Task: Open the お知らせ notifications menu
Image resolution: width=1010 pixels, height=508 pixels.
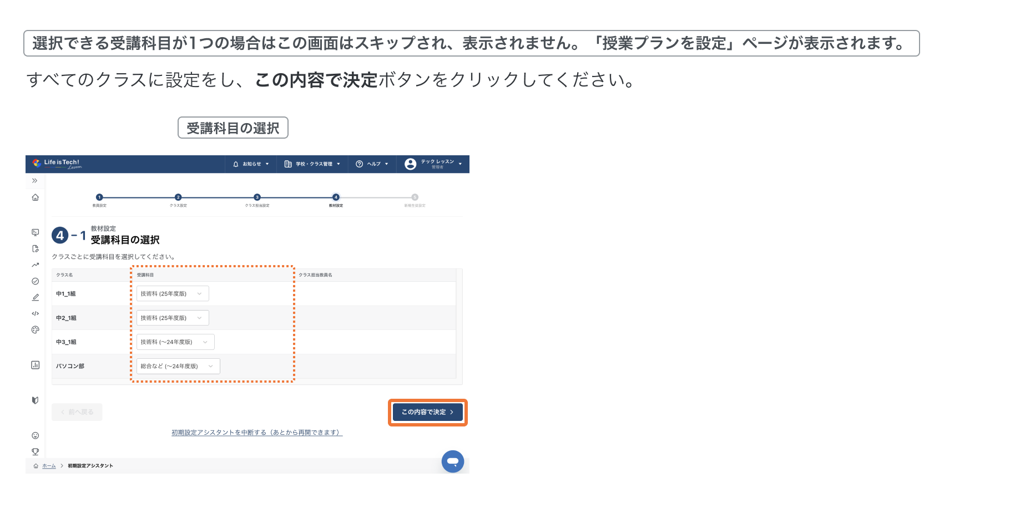Action: click(251, 164)
